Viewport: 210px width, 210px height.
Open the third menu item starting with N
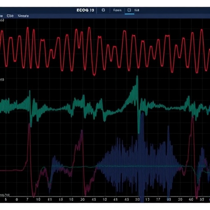point(23,16)
